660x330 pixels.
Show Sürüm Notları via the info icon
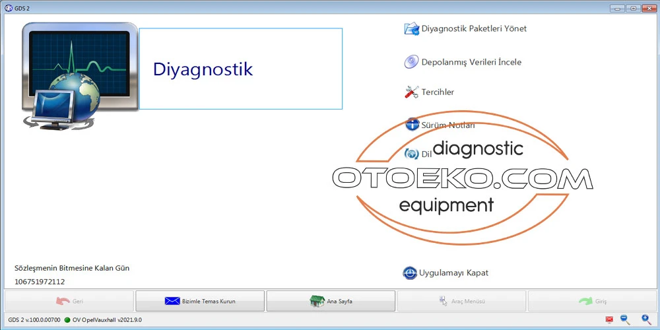412,124
